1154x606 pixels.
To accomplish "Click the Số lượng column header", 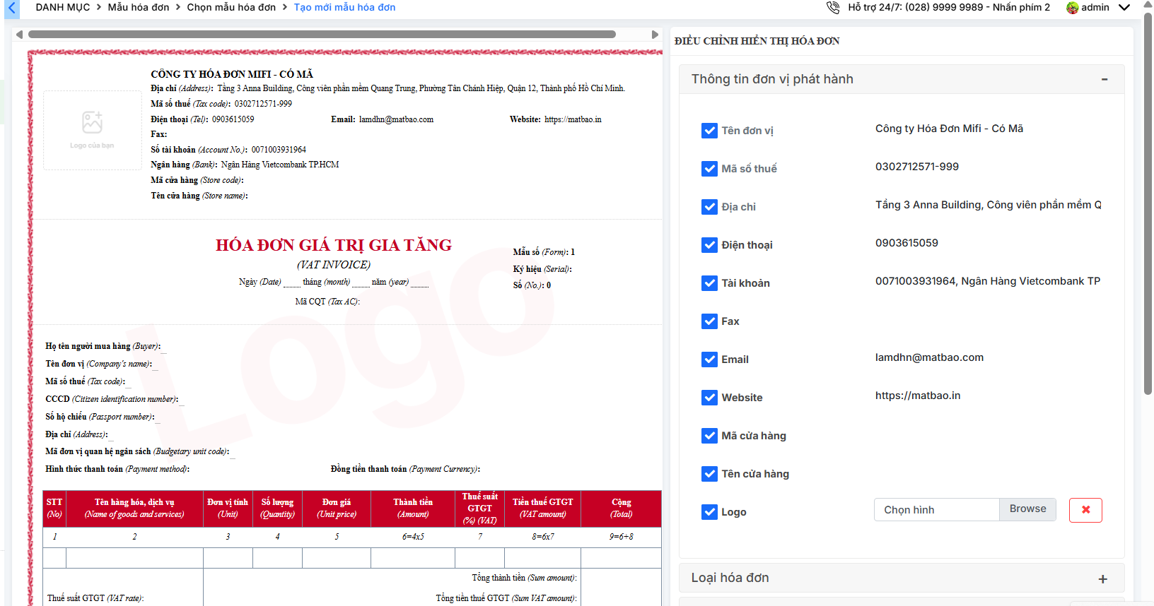I will [277, 509].
